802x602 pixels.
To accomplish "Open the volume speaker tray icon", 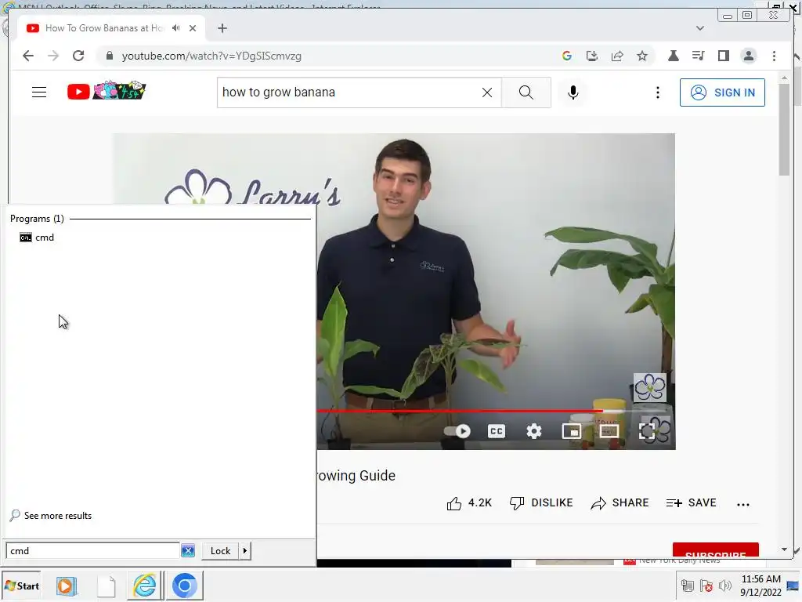I will tap(724, 586).
